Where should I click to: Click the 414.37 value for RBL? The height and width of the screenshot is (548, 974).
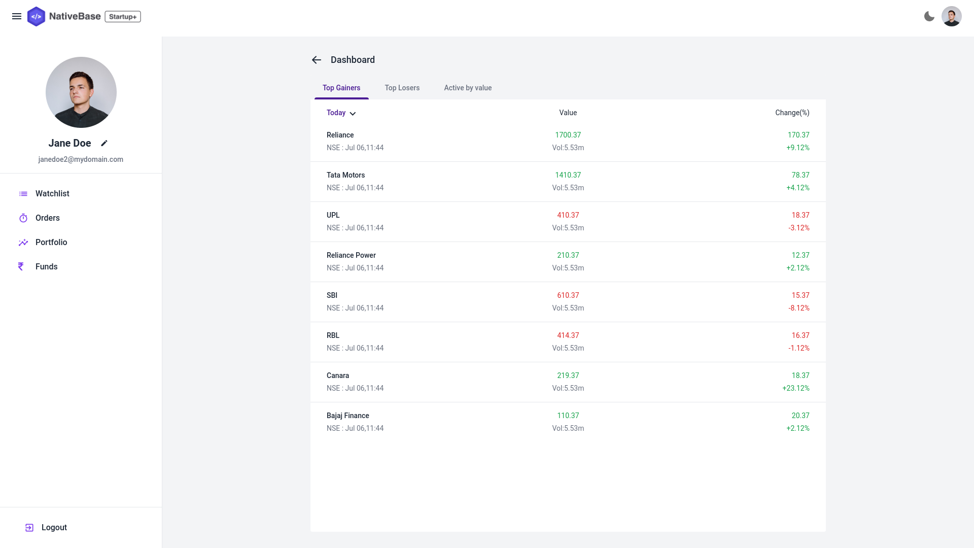[568, 335]
